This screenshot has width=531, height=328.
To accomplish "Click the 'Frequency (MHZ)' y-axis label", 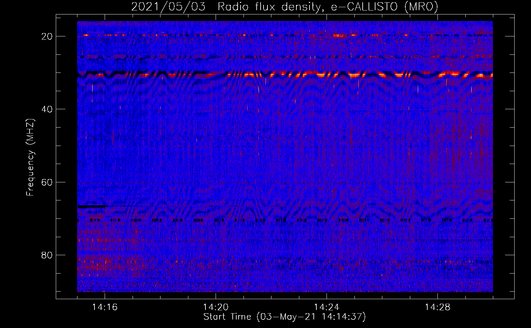I will coord(30,157).
